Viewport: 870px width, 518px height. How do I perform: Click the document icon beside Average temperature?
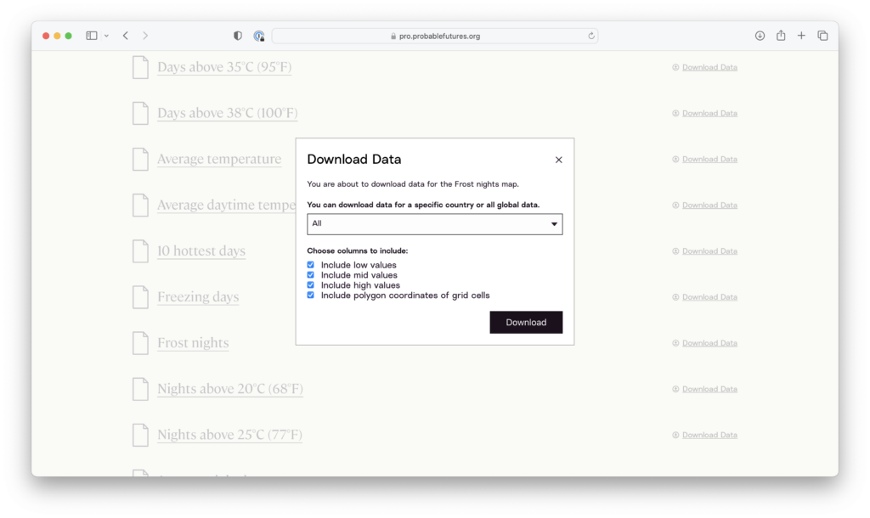tap(140, 159)
